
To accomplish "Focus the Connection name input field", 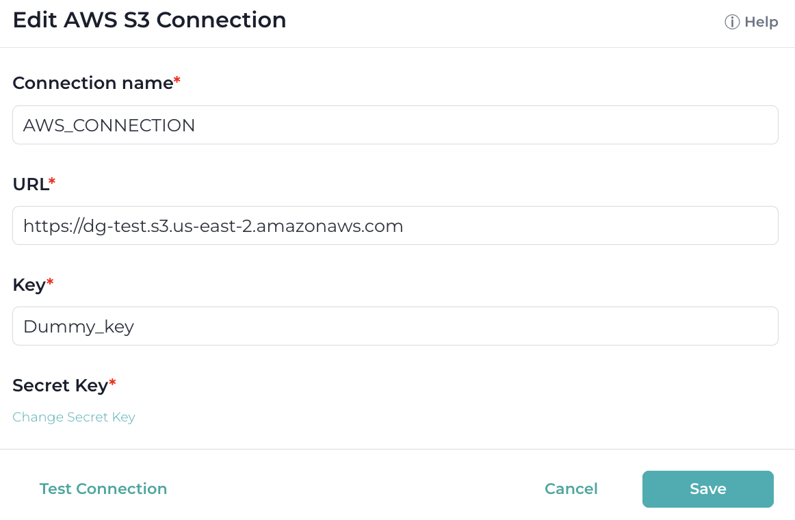I will [395, 125].
